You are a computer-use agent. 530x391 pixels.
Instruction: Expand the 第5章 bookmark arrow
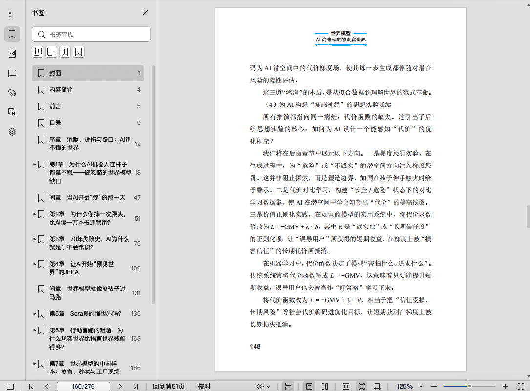click(x=35, y=314)
